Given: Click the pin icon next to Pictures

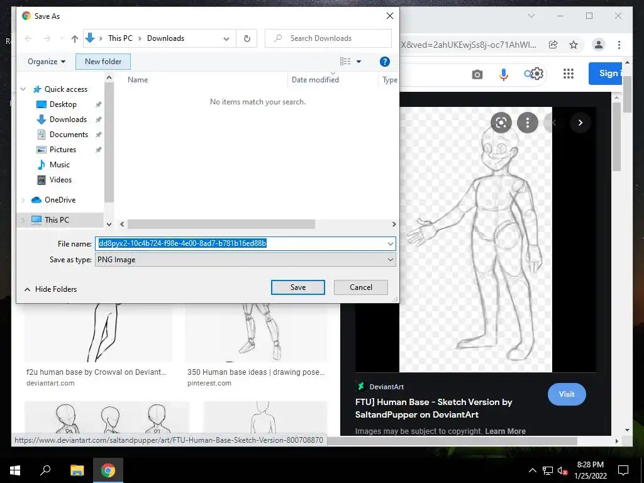Looking at the screenshot, I should (x=99, y=150).
